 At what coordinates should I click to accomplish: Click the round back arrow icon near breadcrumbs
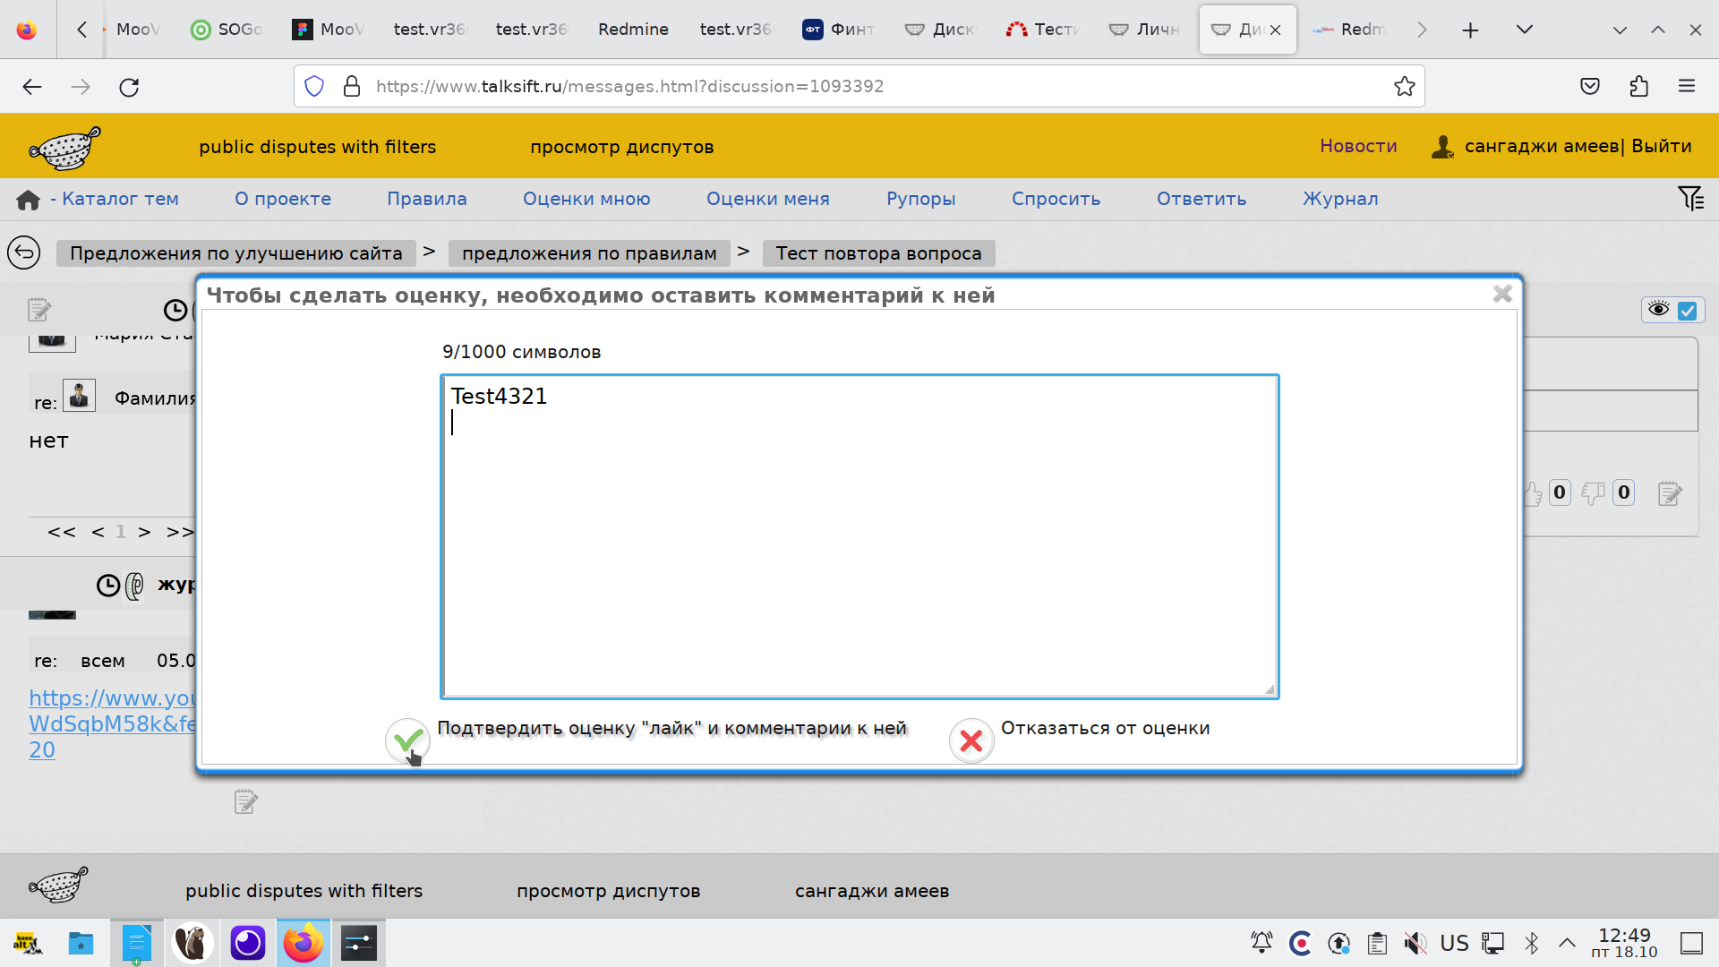24,252
